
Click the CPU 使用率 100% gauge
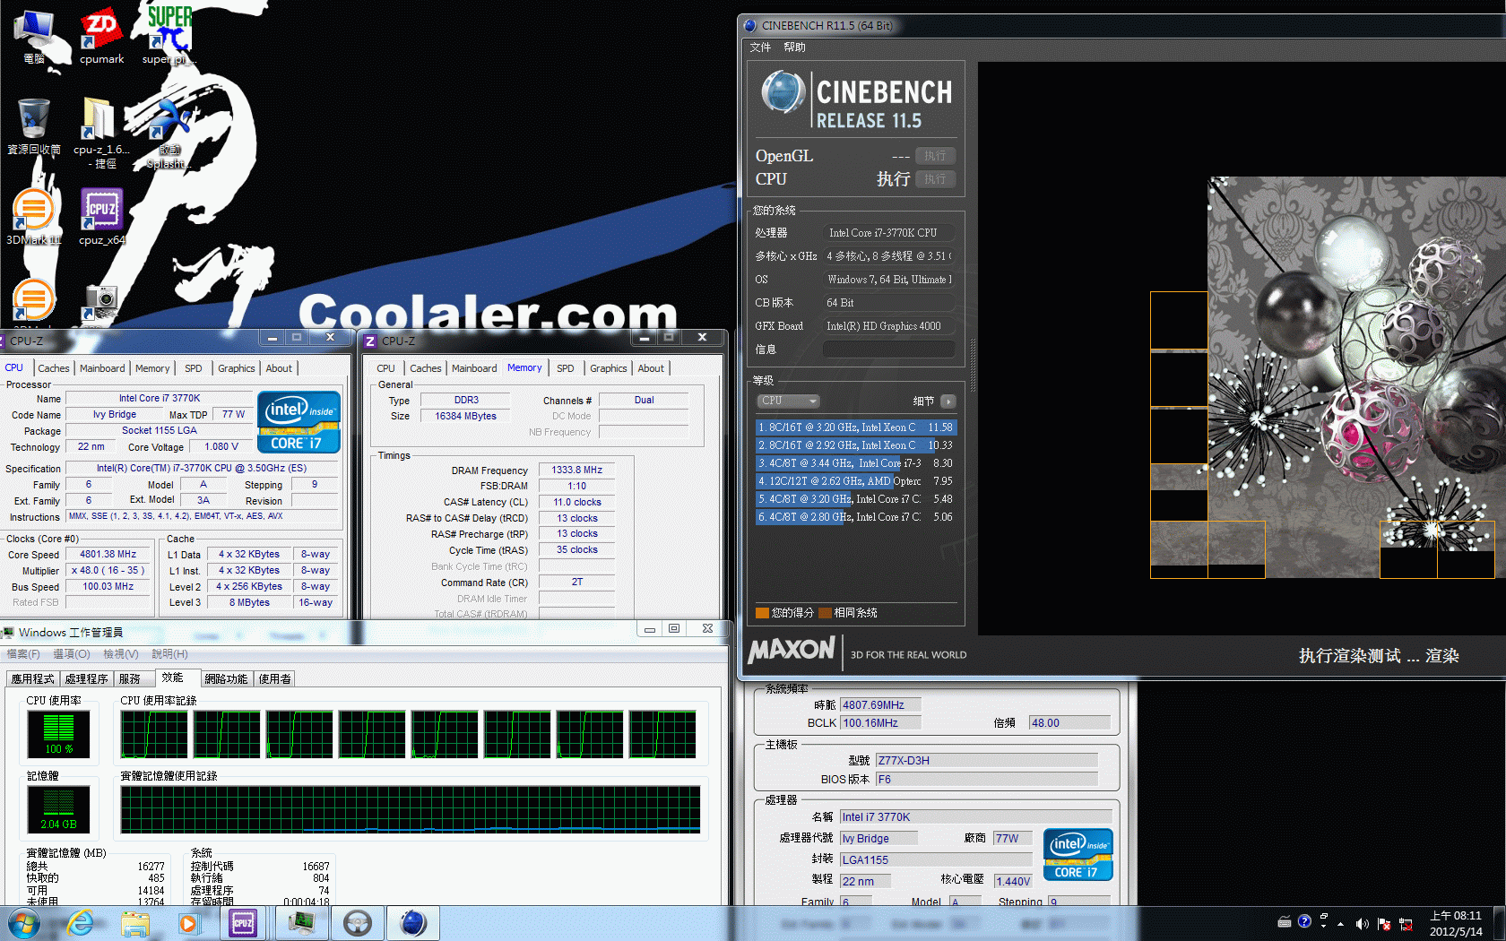(x=58, y=734)
